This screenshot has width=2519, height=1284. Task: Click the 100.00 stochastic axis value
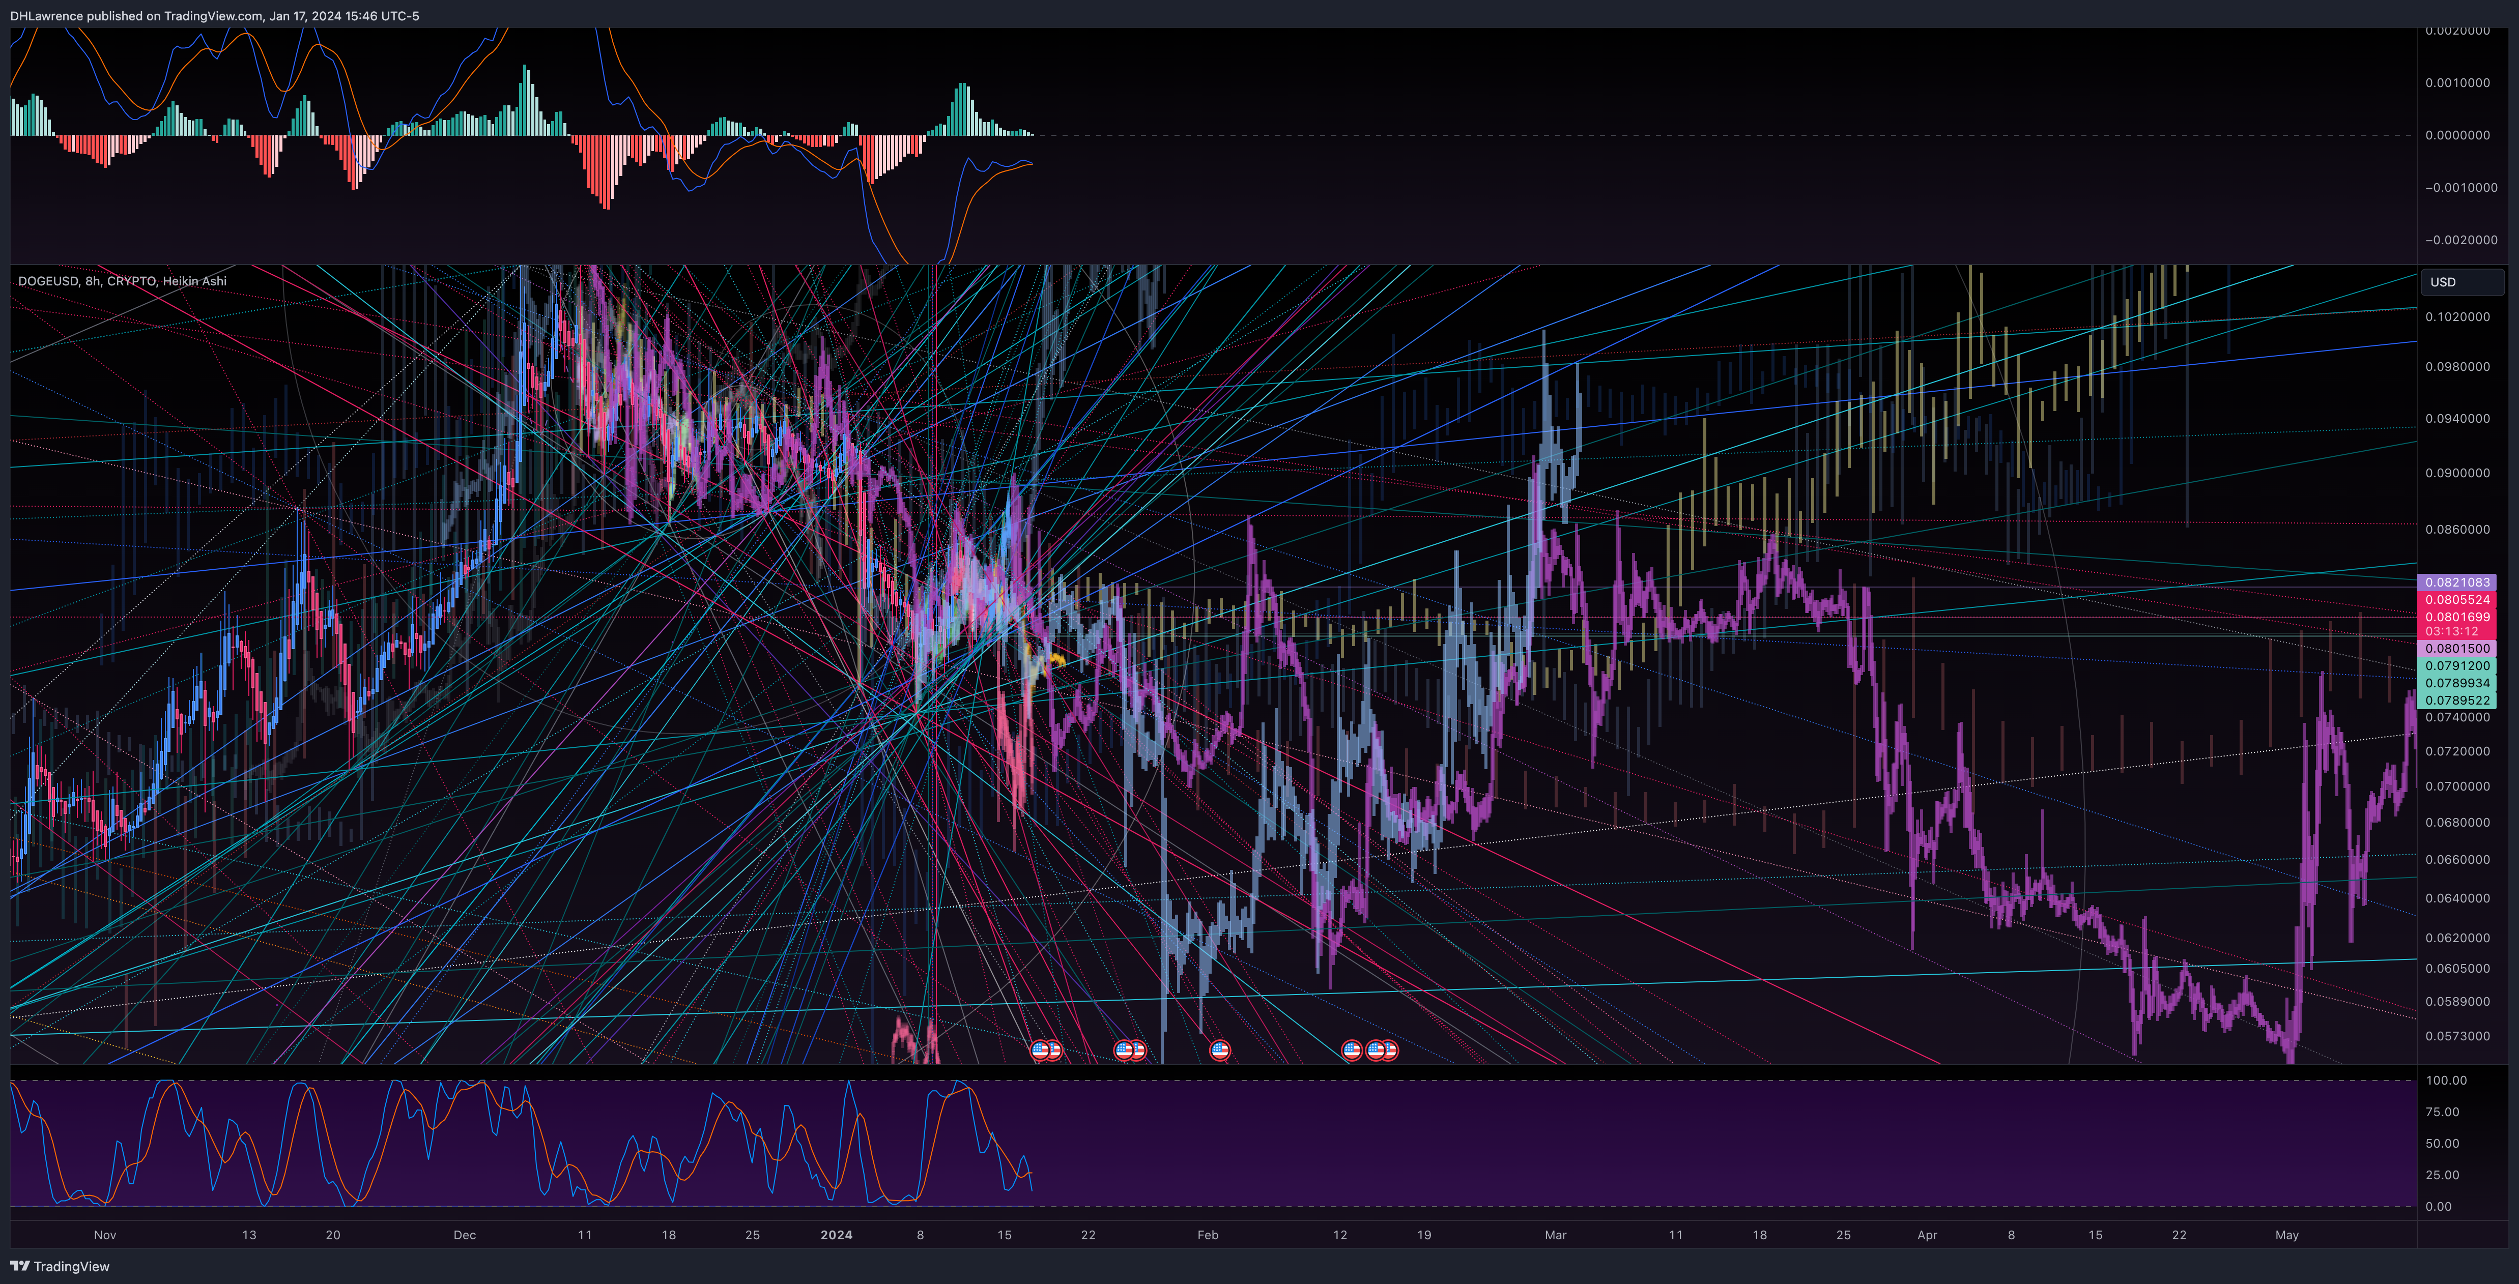[2446, 1082]
